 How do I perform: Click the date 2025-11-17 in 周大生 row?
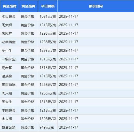tap(69, 102)
